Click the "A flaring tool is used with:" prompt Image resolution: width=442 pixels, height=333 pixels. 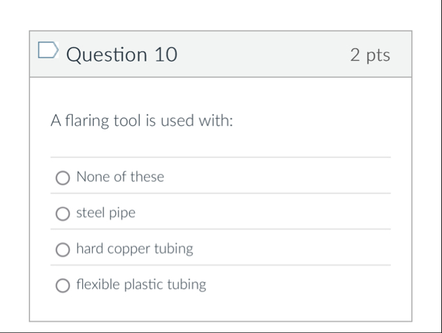click(x=142, y=121)
